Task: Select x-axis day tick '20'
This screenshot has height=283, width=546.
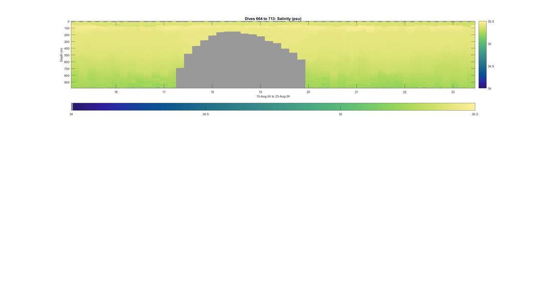Action: (308, 92)
